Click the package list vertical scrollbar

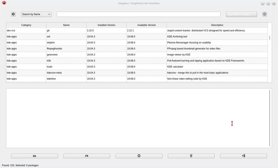pyautogui.click(x=270, y=38)
